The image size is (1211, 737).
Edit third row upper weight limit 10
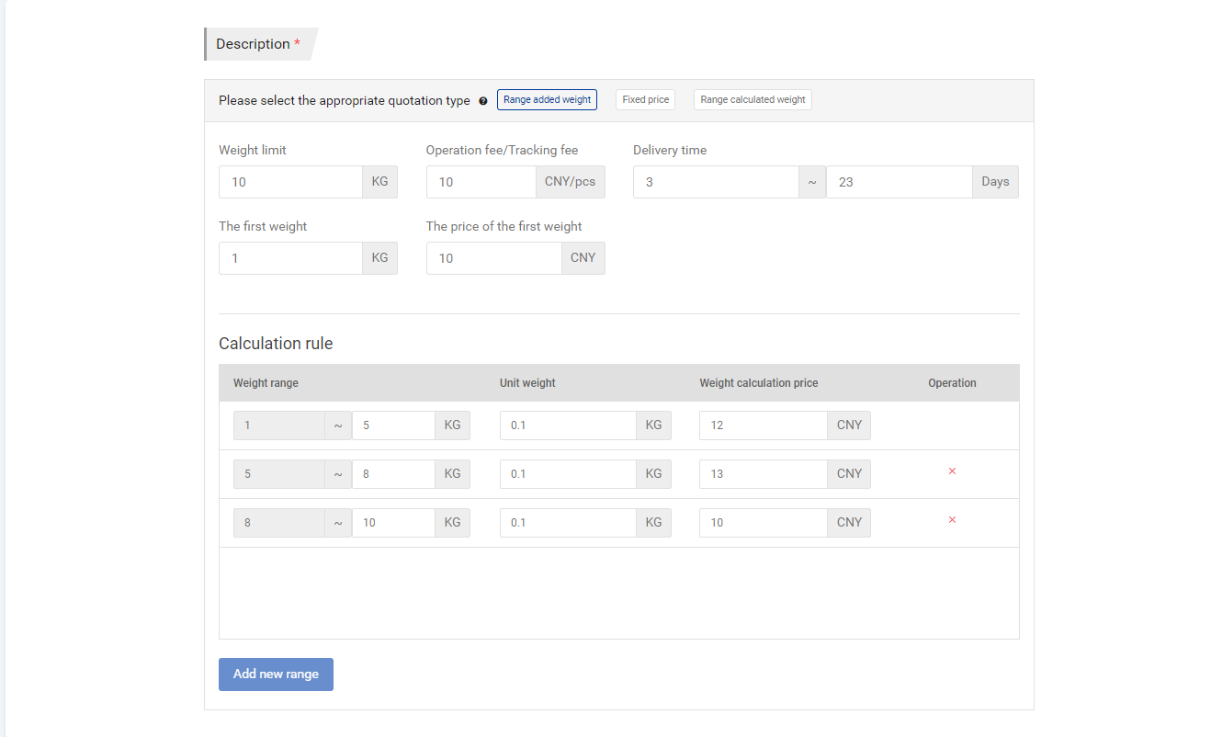(x=392, y=523)
